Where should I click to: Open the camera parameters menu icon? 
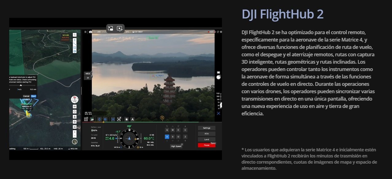click(86, 32)
